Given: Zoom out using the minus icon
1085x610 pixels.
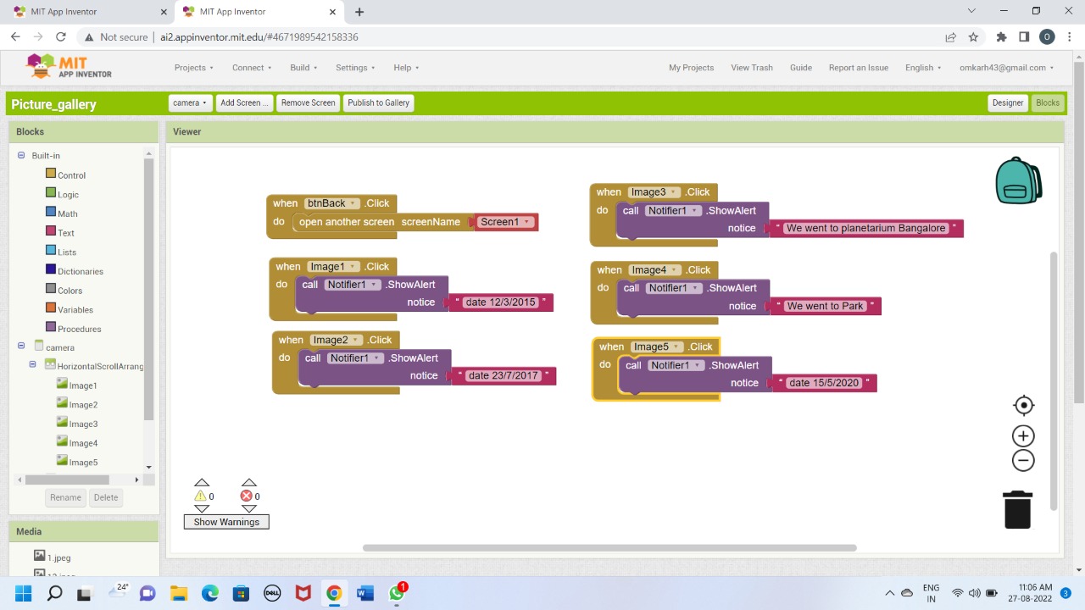Looking at the screenshot, I should point(1023,461).
